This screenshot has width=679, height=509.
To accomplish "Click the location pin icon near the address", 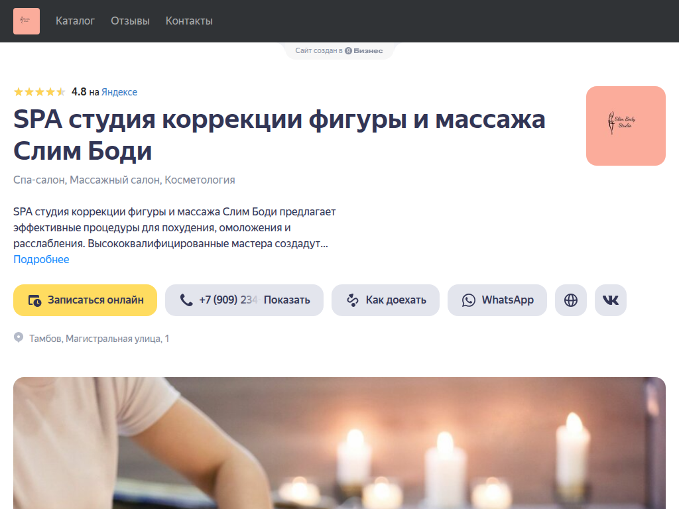I will coord(18,336).
